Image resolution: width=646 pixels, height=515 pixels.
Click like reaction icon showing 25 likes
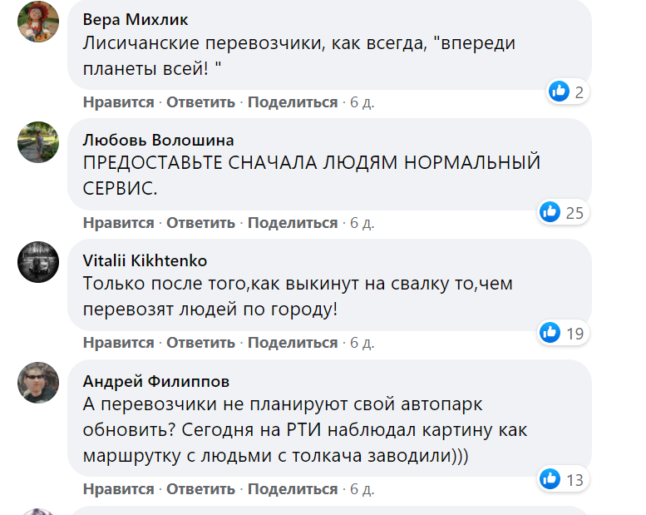pyautogui.click(x=550, y=212)
